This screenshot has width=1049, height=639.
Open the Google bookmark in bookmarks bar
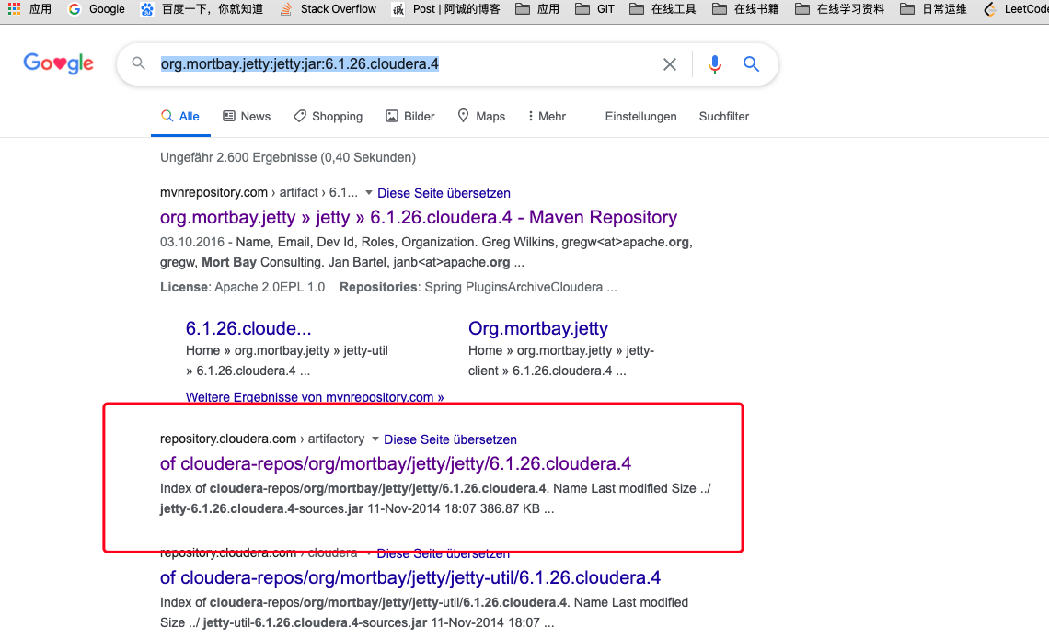click(x=97, y=8)
